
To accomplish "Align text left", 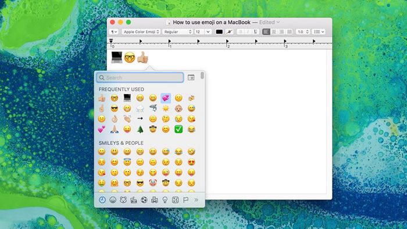I will [266, 31].
